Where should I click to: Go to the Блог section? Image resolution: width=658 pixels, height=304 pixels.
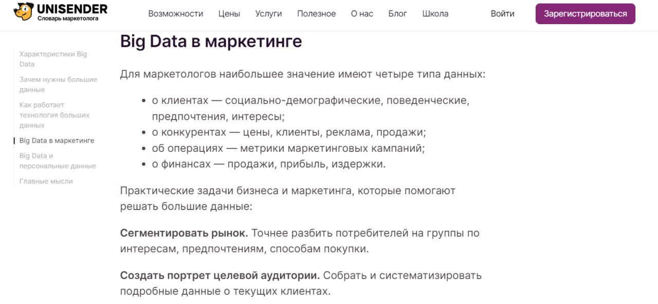(x=398, y=14)
